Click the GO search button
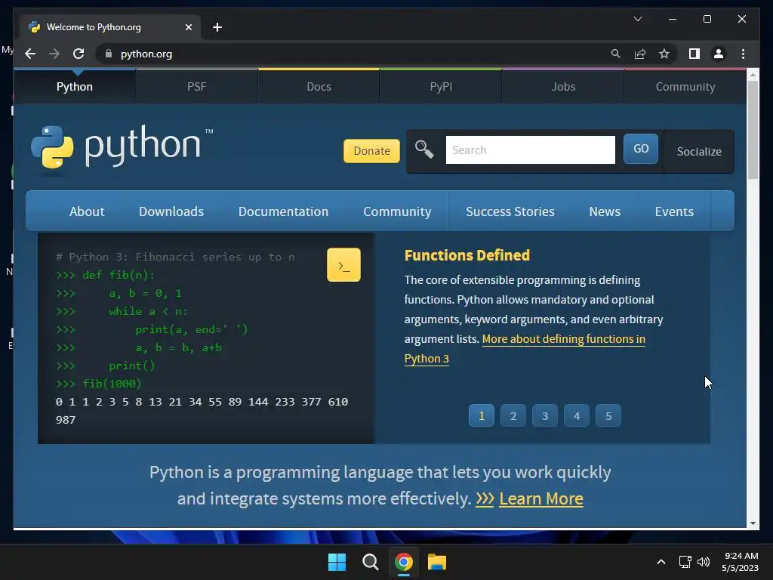 pos(640,149)
